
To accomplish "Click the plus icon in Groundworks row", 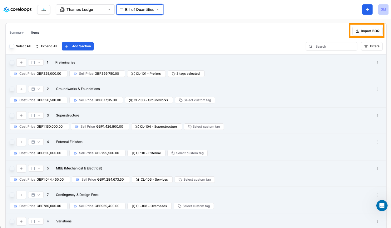I will click(21, 89).
